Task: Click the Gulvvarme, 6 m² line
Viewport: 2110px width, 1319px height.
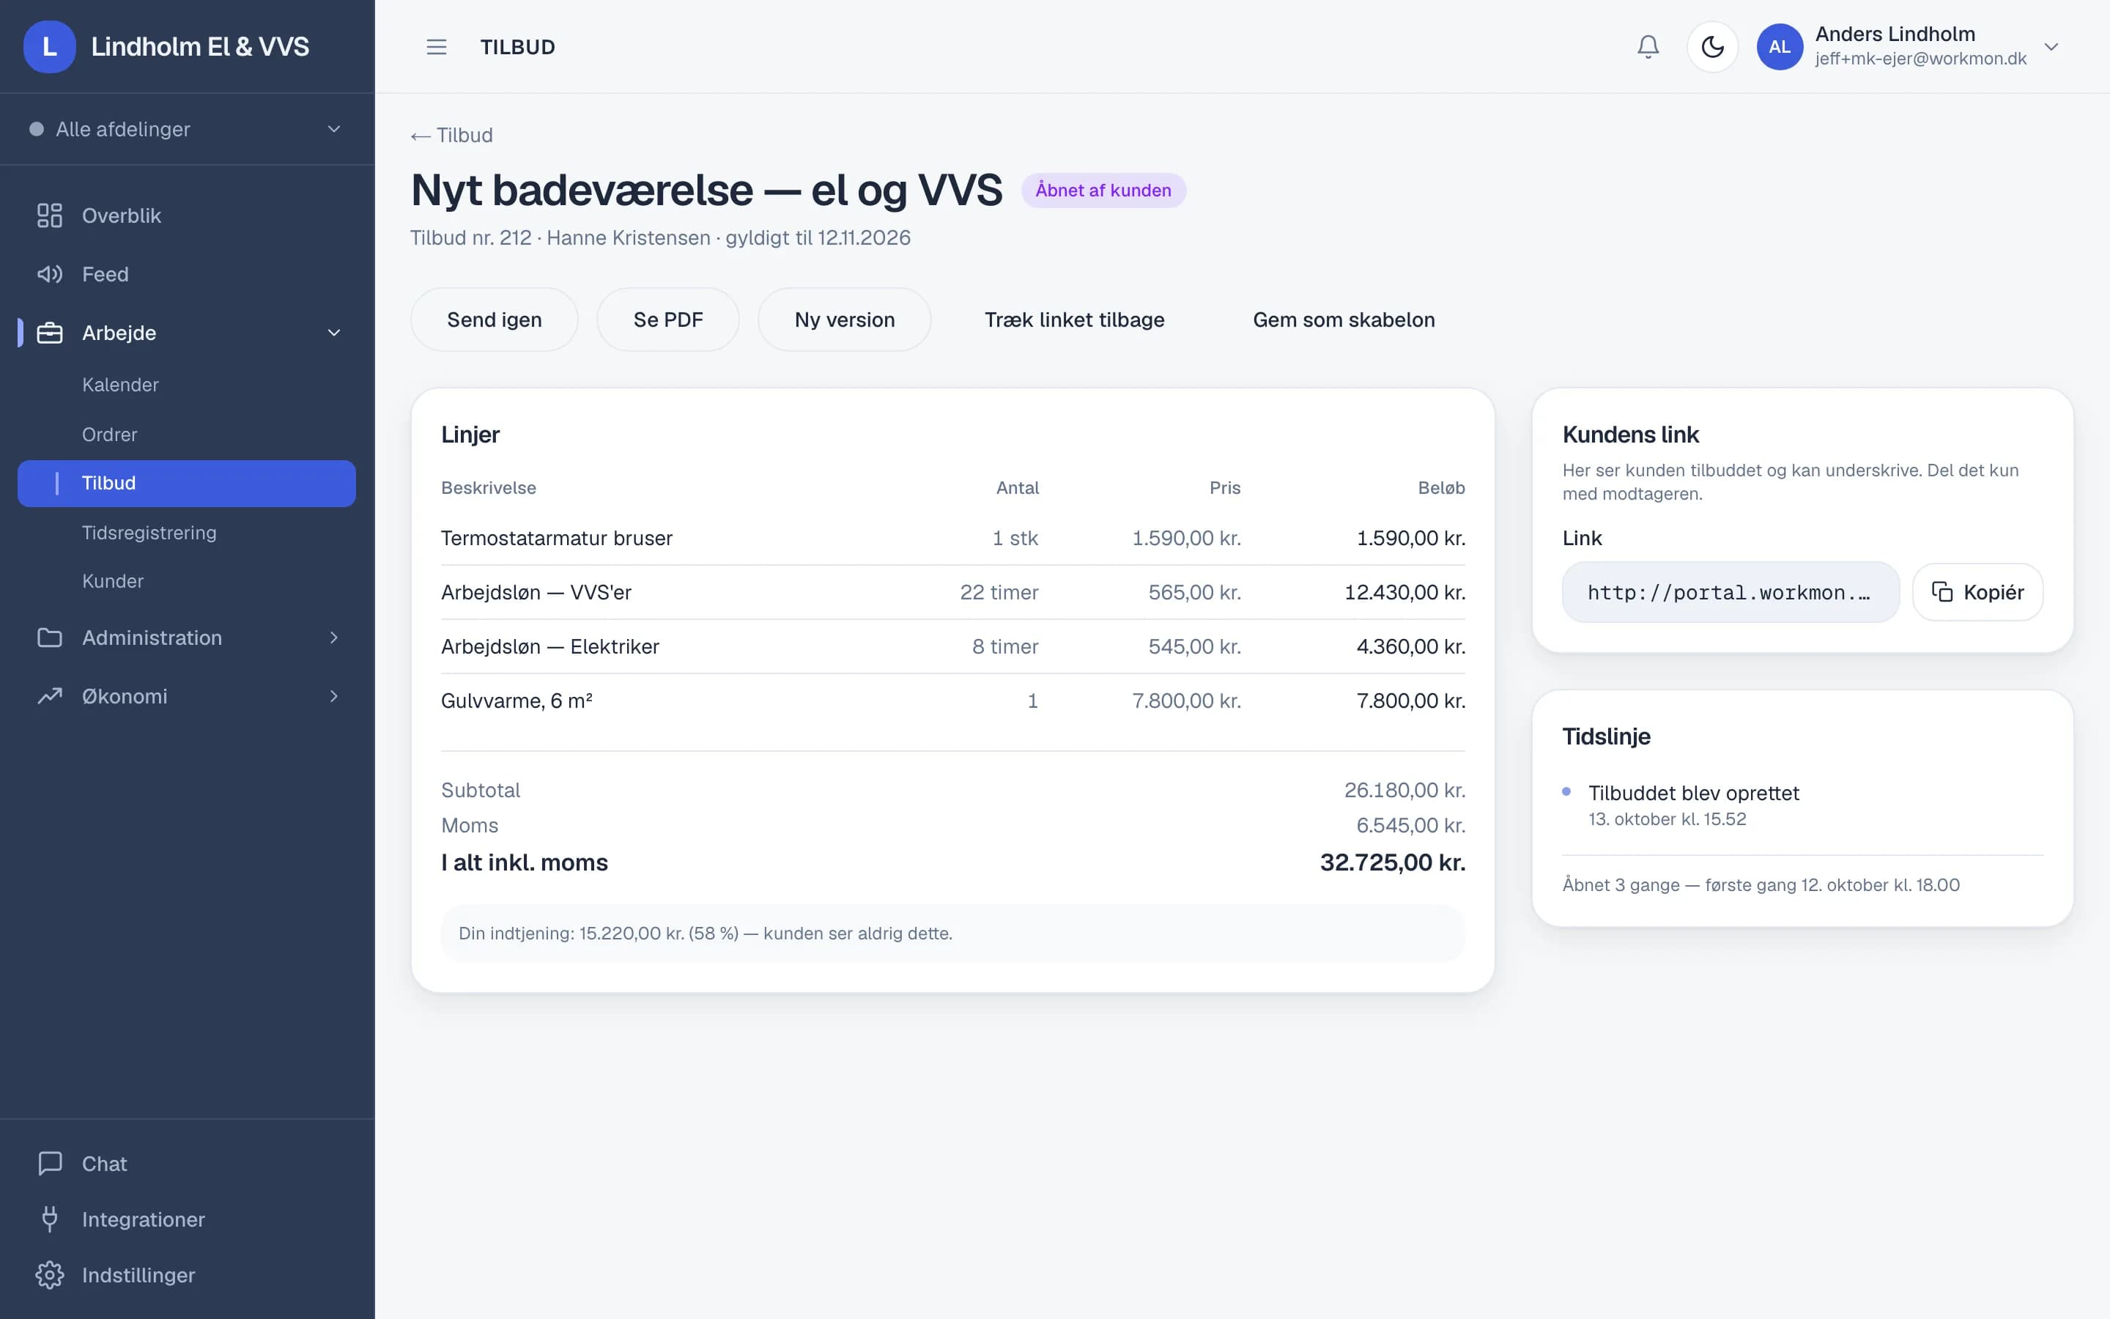Action: click(953, 701)
